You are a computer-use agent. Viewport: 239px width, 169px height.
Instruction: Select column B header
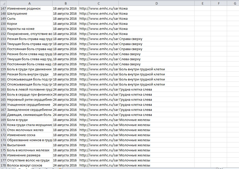point(65,3)
